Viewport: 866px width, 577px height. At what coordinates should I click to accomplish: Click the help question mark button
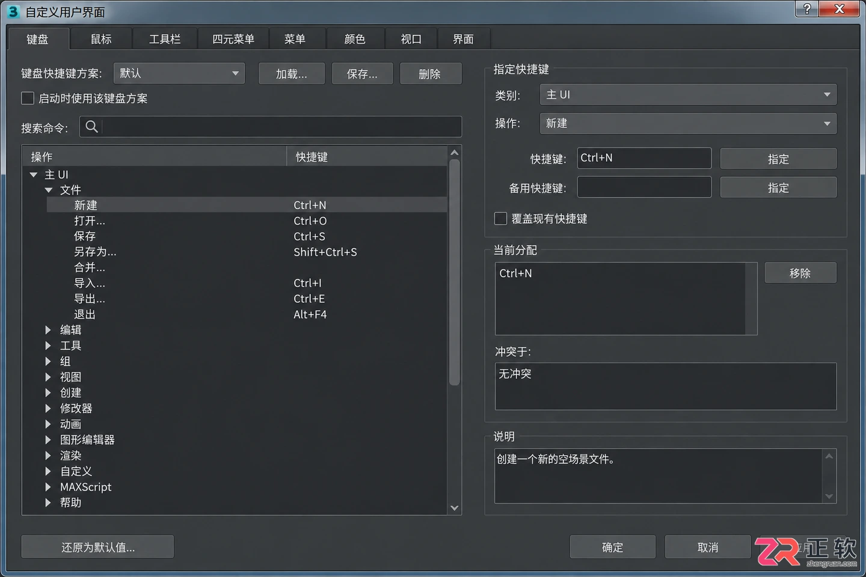tap(807, 8)
